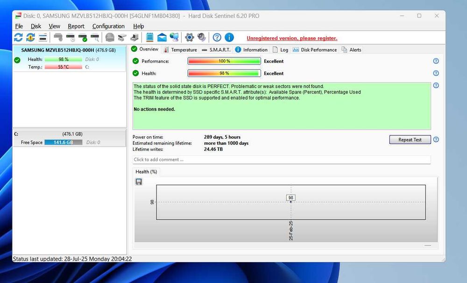Click the 25-Feb-25 date label on graph
The image size is (467, 283).
(290, 230)
